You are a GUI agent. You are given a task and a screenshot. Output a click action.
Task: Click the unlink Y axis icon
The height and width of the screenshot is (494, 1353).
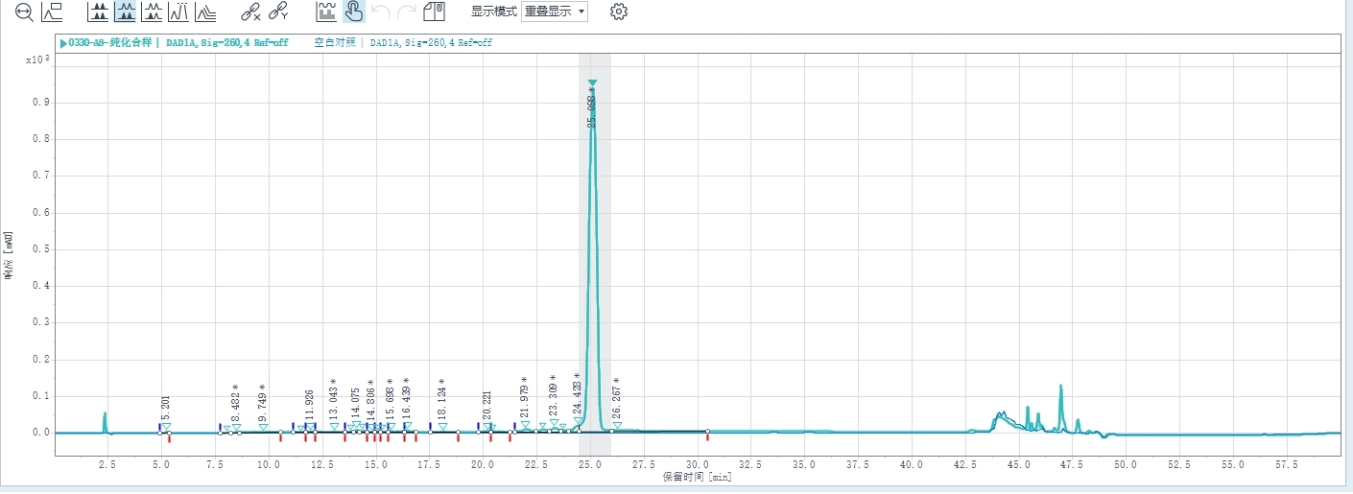click(278, 12)
